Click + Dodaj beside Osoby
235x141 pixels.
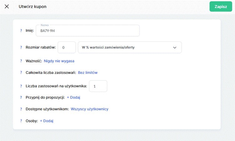(47, 121)
